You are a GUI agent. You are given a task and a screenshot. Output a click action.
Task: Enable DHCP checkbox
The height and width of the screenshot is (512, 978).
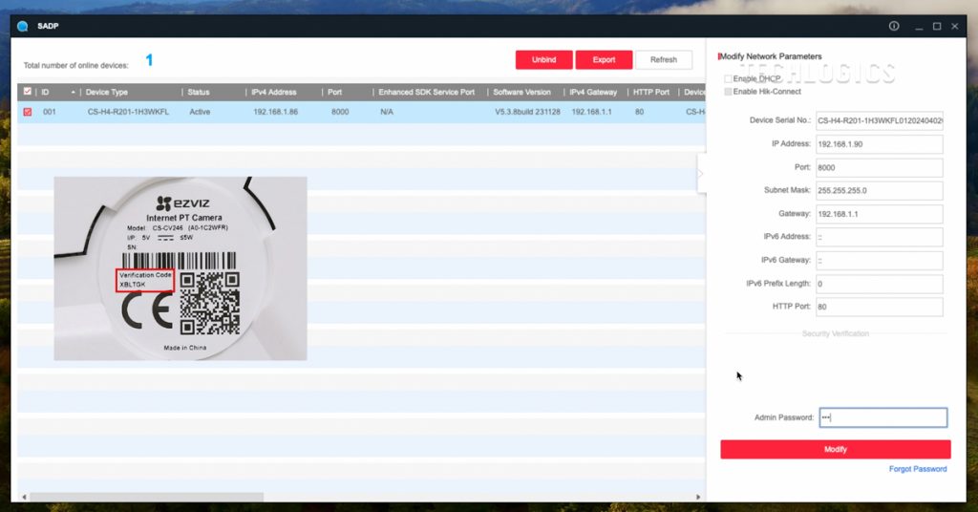click(x=728, y=78)
